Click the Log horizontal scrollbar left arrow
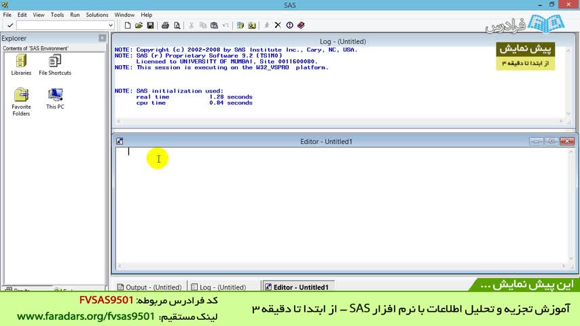Viewport: 580px width, 326px height. (x=118, y=121)
